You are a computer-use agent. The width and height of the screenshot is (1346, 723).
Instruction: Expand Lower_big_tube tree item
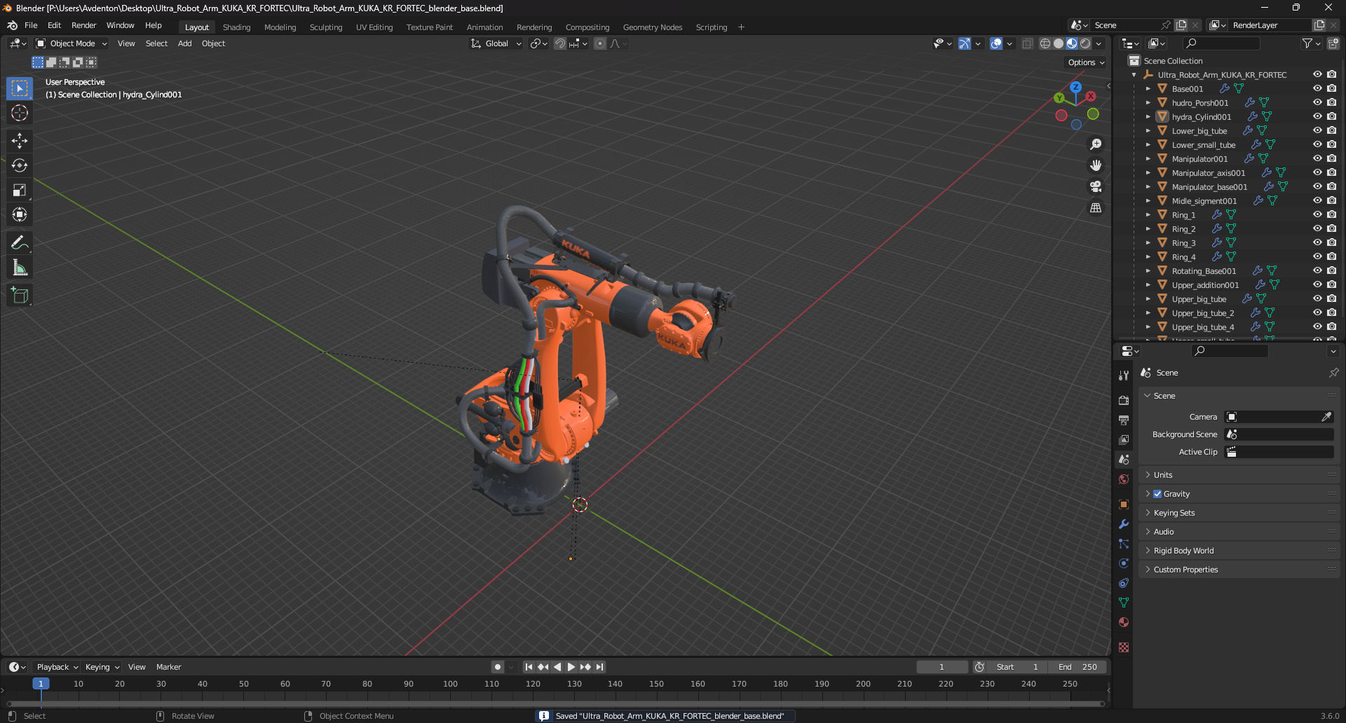(x=1148, y=131)
